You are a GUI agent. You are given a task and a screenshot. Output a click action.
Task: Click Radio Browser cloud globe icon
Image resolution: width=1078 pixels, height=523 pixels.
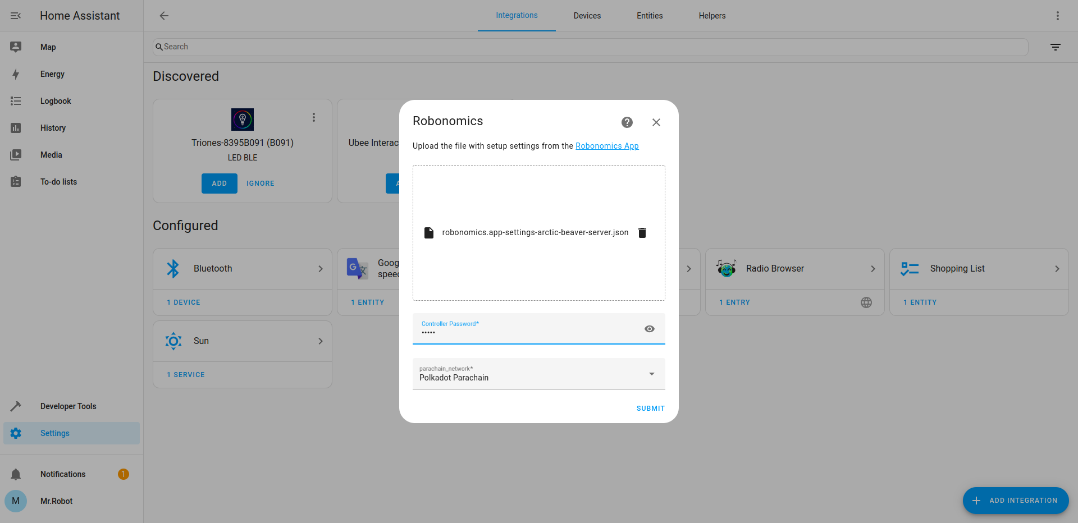click(x=866, y=302)
